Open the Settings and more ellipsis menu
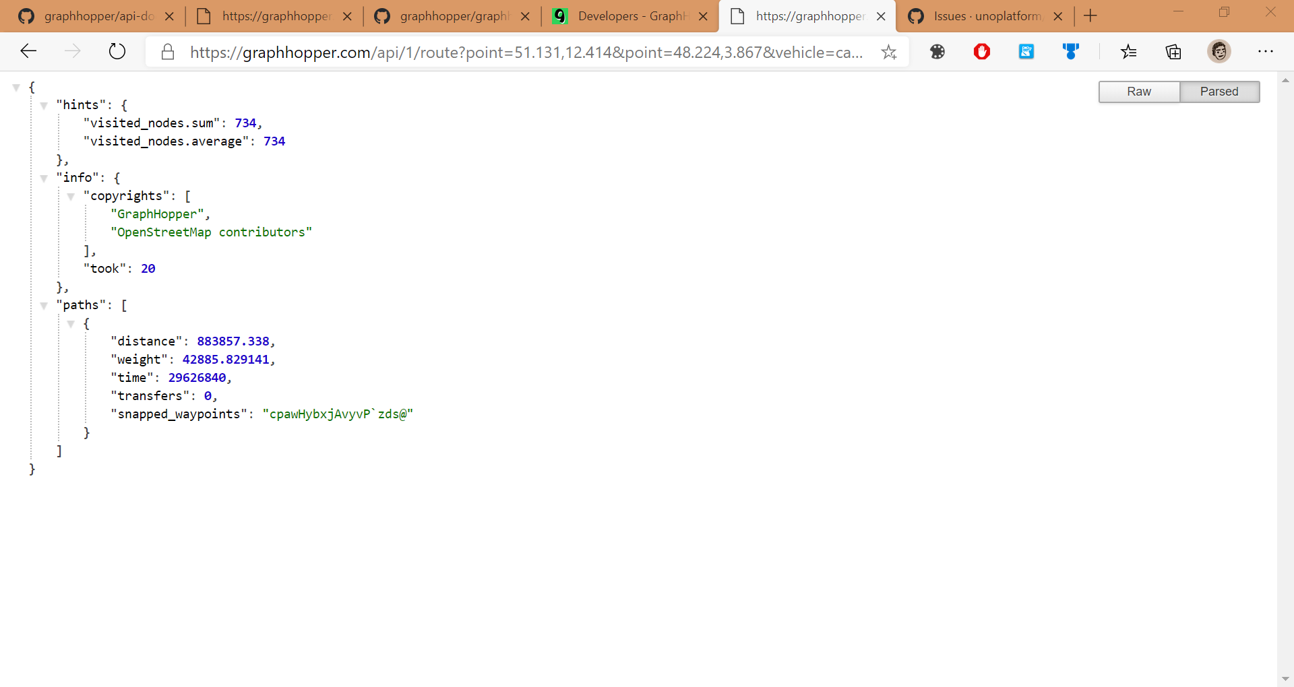The width and height of the screenshot is (1294, 687). click(1266, 51)
